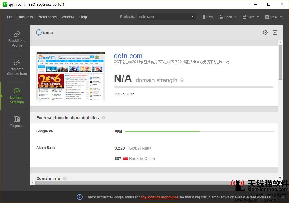Expand the Close button dropdown arrow
The width and height of the screenshot is (289, 203).
[x=281, y=17]
